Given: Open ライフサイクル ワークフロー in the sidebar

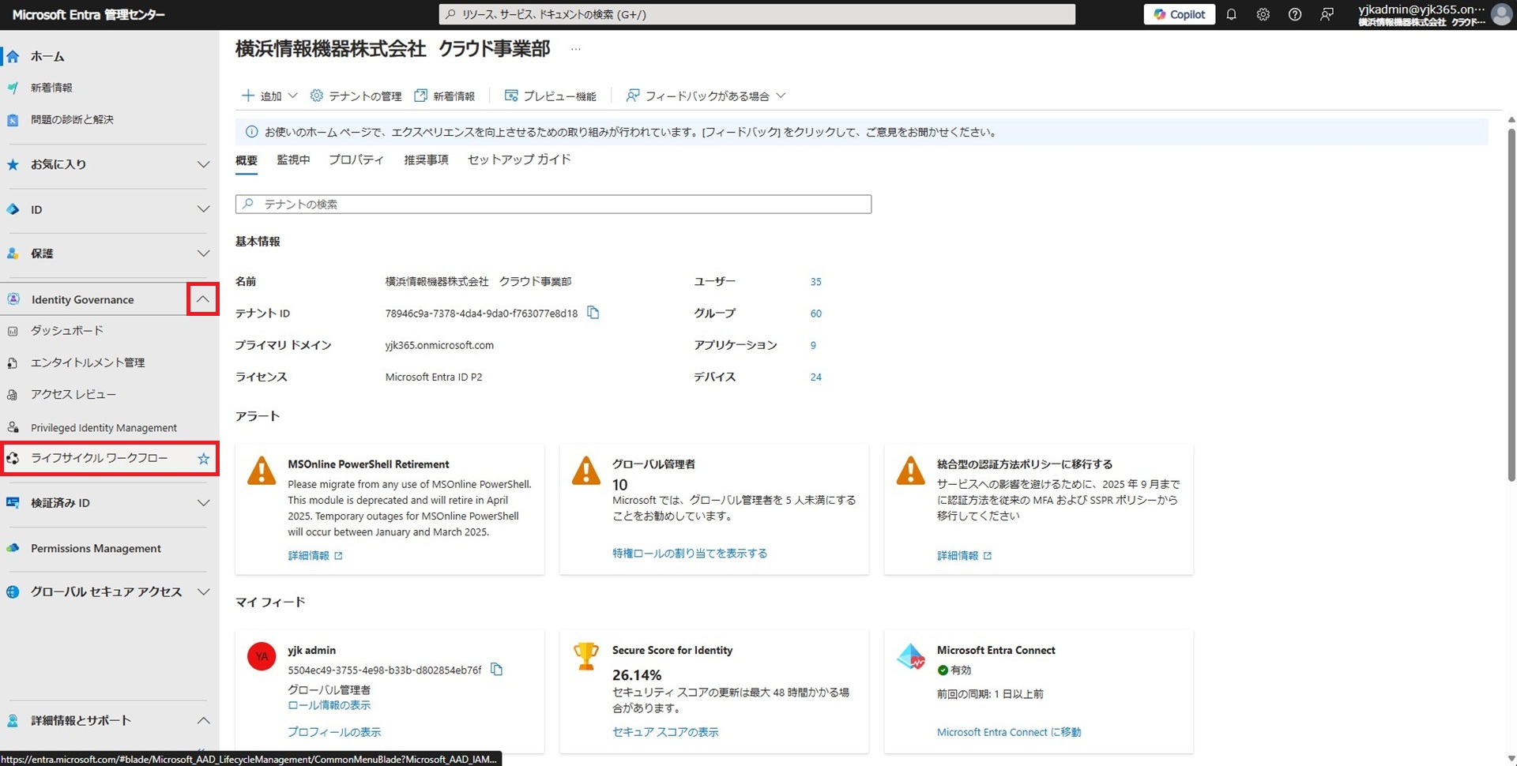Looking at the screenshot, I should click(x=98, y=458).
